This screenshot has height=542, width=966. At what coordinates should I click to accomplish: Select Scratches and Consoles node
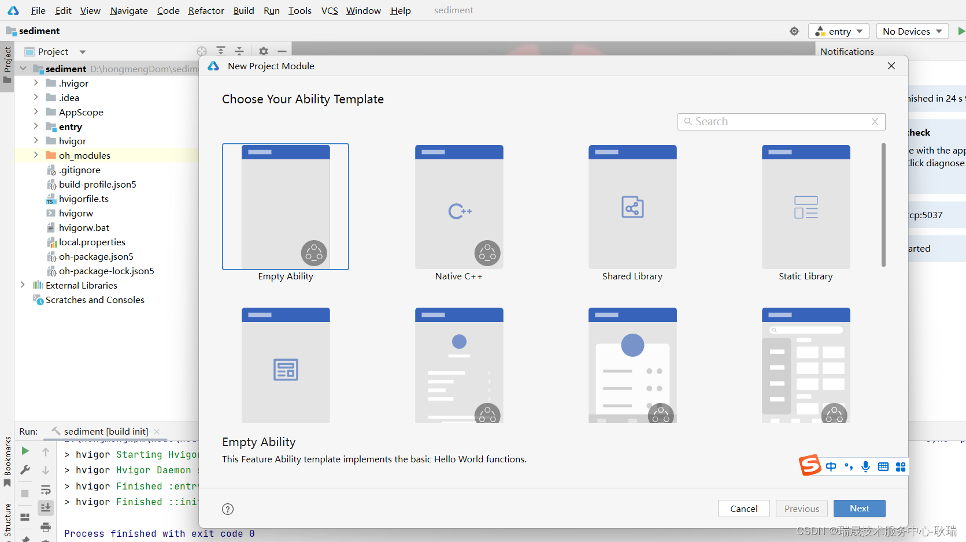click(95, 300)
